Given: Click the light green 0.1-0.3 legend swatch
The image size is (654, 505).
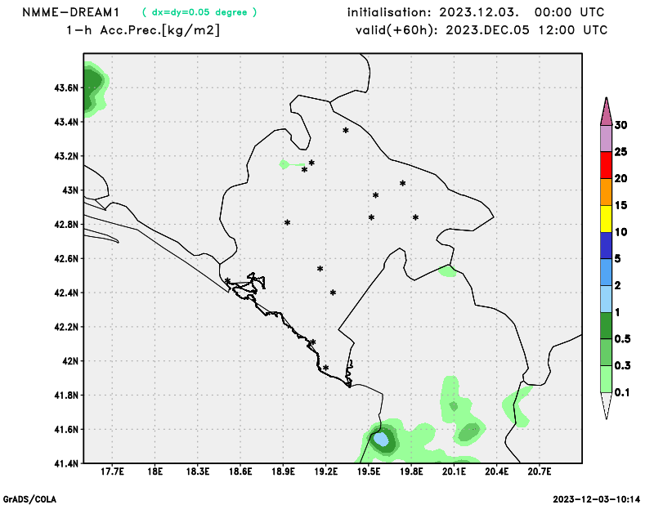Looking at the screenshot, I should point(606,379).
